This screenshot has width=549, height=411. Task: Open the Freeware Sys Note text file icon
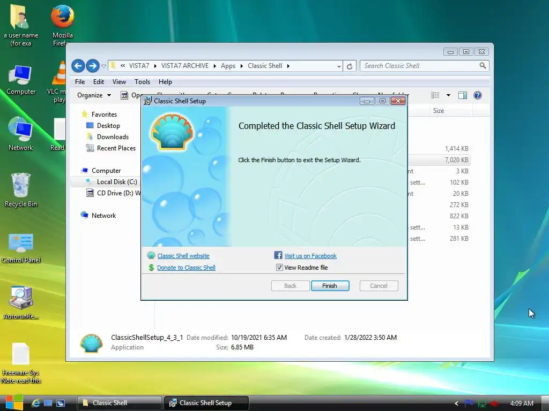[21, 363]
